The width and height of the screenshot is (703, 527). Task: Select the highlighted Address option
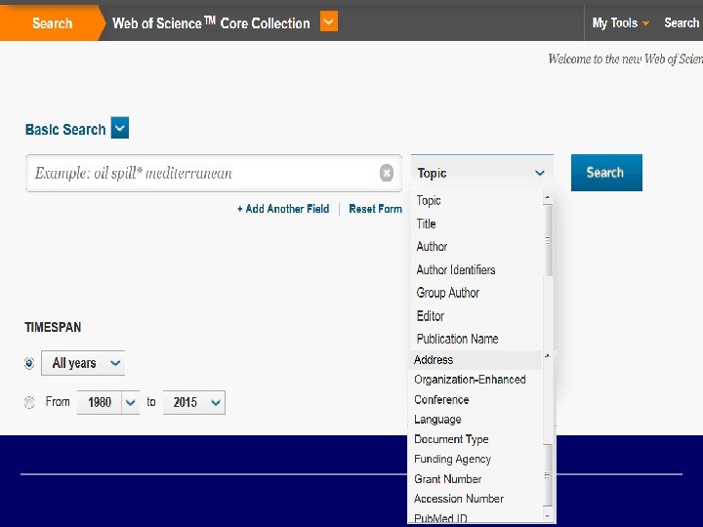pos(476,360)
